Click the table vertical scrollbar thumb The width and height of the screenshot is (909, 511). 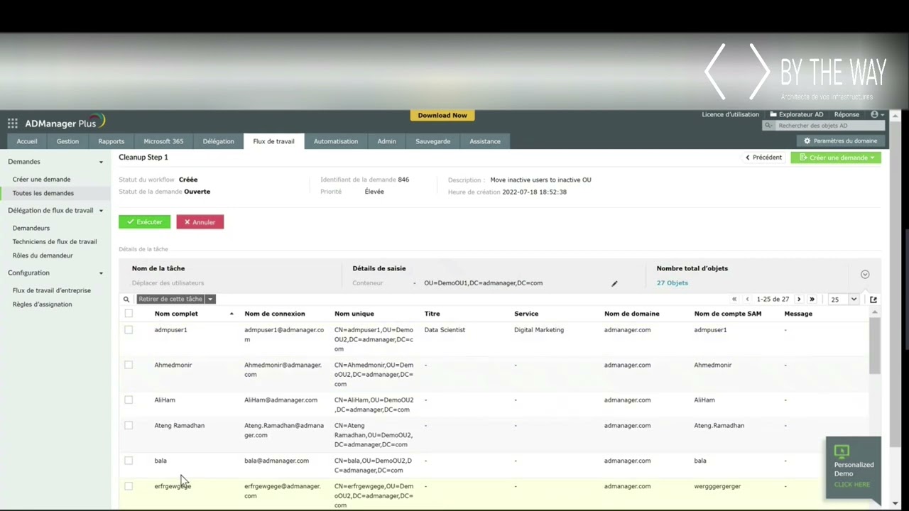874,345
